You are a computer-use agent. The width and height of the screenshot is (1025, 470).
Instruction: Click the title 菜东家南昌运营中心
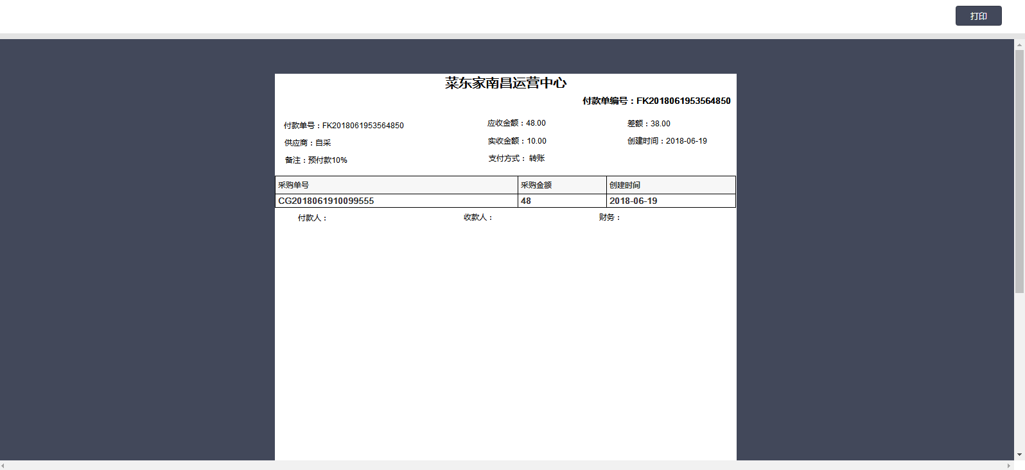click(x=505, y=83)
